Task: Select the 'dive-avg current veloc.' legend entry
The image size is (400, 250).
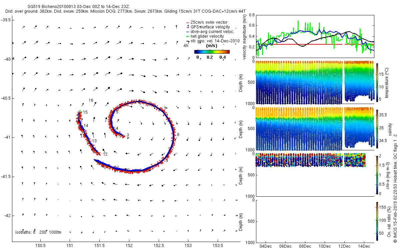Action: pos(210,31)
